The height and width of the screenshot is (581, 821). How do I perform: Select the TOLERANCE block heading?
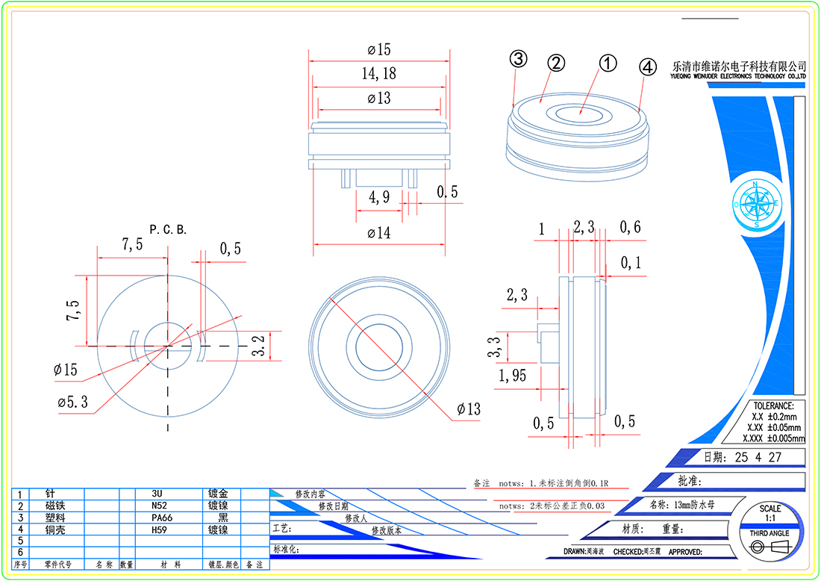(772, 405)
